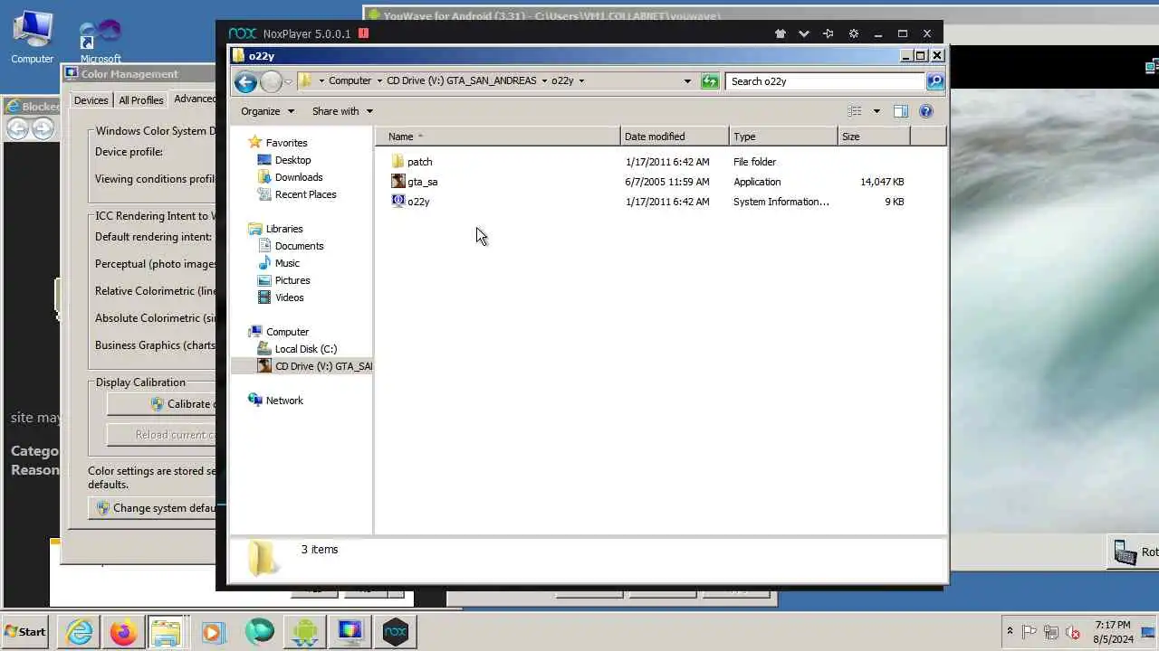1159x651 pixels.
Task: Click the taskbar clock showing 7:17 PM
Action: coord(1113,632)
